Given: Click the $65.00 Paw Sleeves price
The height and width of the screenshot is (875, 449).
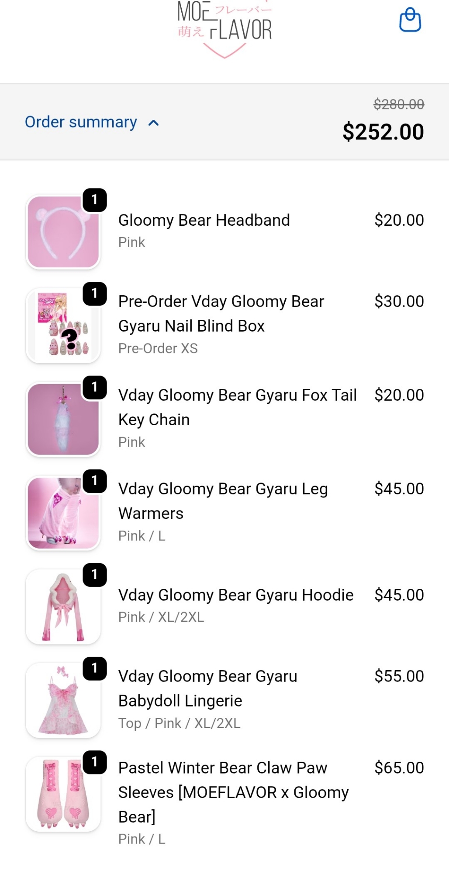Looking at the screenshot, I should (399, 768).
